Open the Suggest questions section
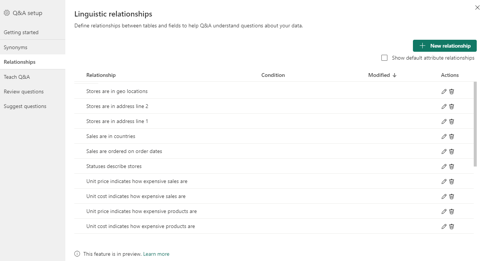The image size is (485, 261). coord(25,106)
